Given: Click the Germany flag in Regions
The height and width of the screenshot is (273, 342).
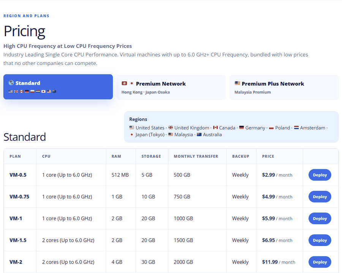Looking at the screenshot, I should click(241, 127).
